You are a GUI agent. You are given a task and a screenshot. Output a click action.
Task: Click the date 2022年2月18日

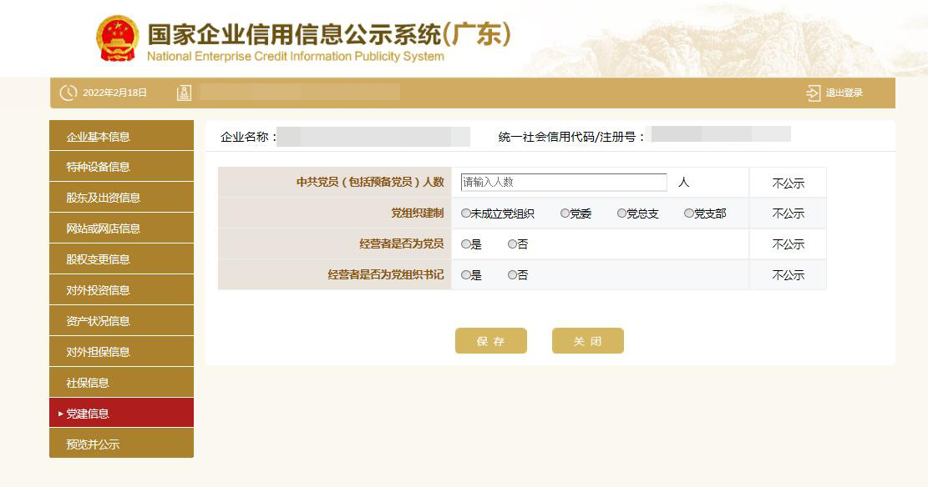click(114, 93)
